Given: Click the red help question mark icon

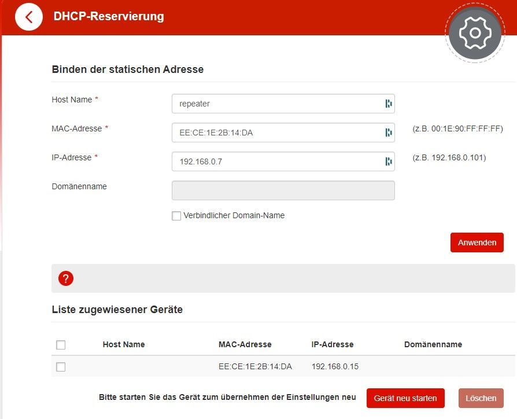Looking at the screenshot, I should coord(66,278).
